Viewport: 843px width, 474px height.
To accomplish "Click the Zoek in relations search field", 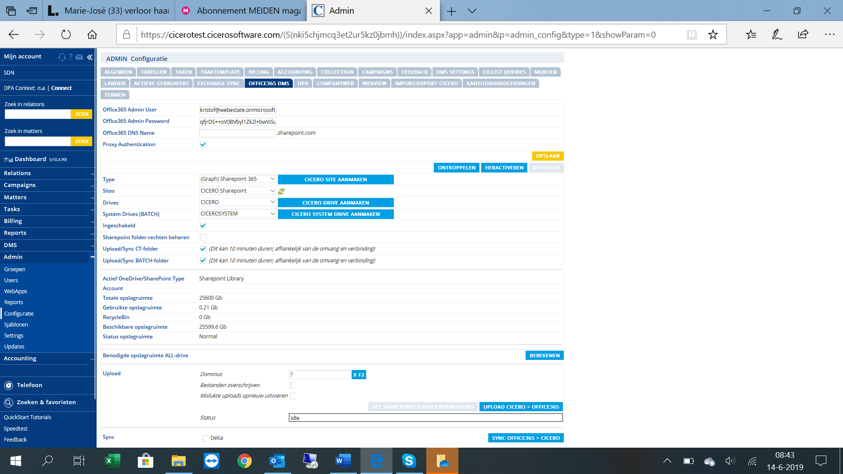I will click(x=38, y=114).
